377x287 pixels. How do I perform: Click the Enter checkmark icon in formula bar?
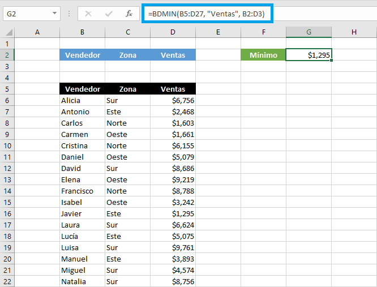coord(108,14)
